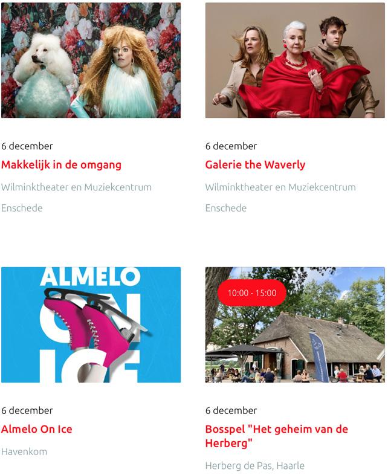
Task: Click Wilminktheater venue under Galerie the Waverly
Action: (x=280, y=187)
